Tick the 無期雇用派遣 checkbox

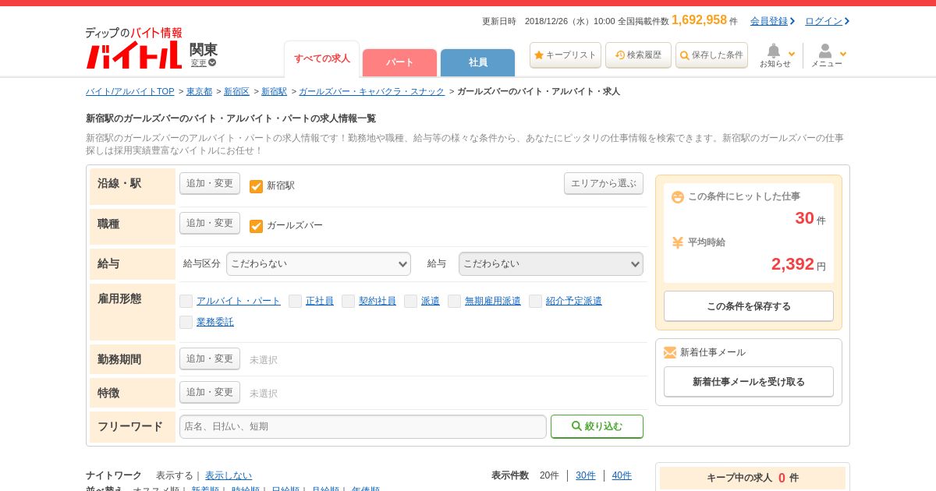pyautogui.click(x=454, y=301)
